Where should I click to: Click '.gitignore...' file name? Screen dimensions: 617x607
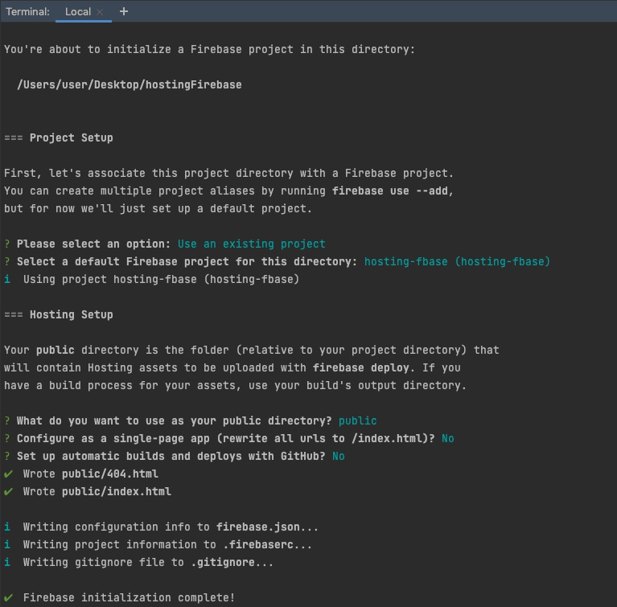click(x=232, y=563)
